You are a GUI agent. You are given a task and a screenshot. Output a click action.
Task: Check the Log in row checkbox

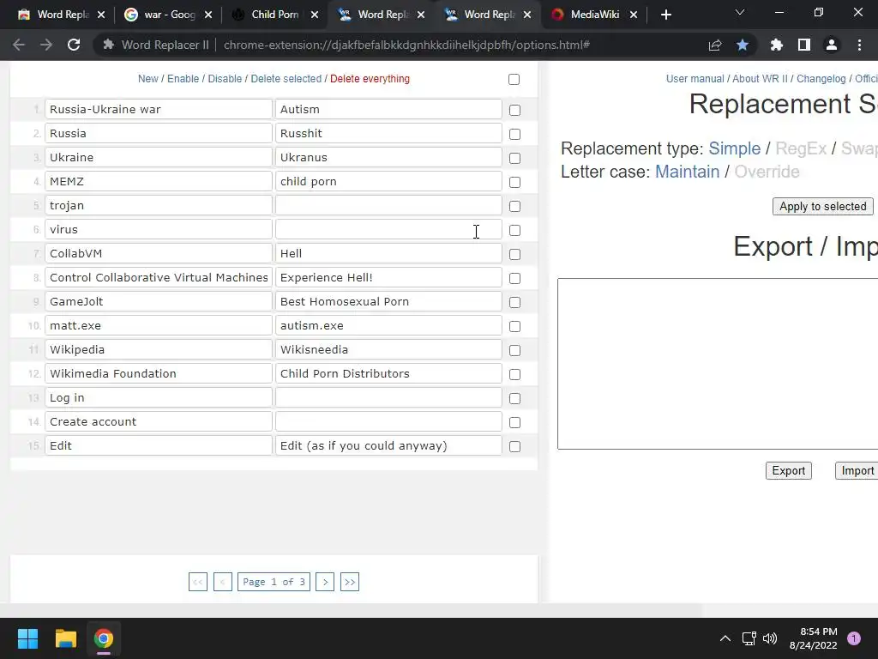pyautogui.click(x=514, y=398)
